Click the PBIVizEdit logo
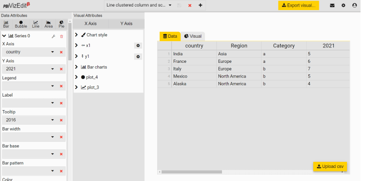The height and width of the screenshot is (181, 365). (x=17, y=6)
